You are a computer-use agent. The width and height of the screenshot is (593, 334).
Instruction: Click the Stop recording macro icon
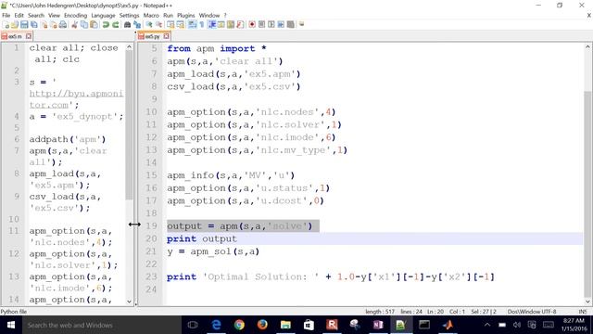click(261, 25)
